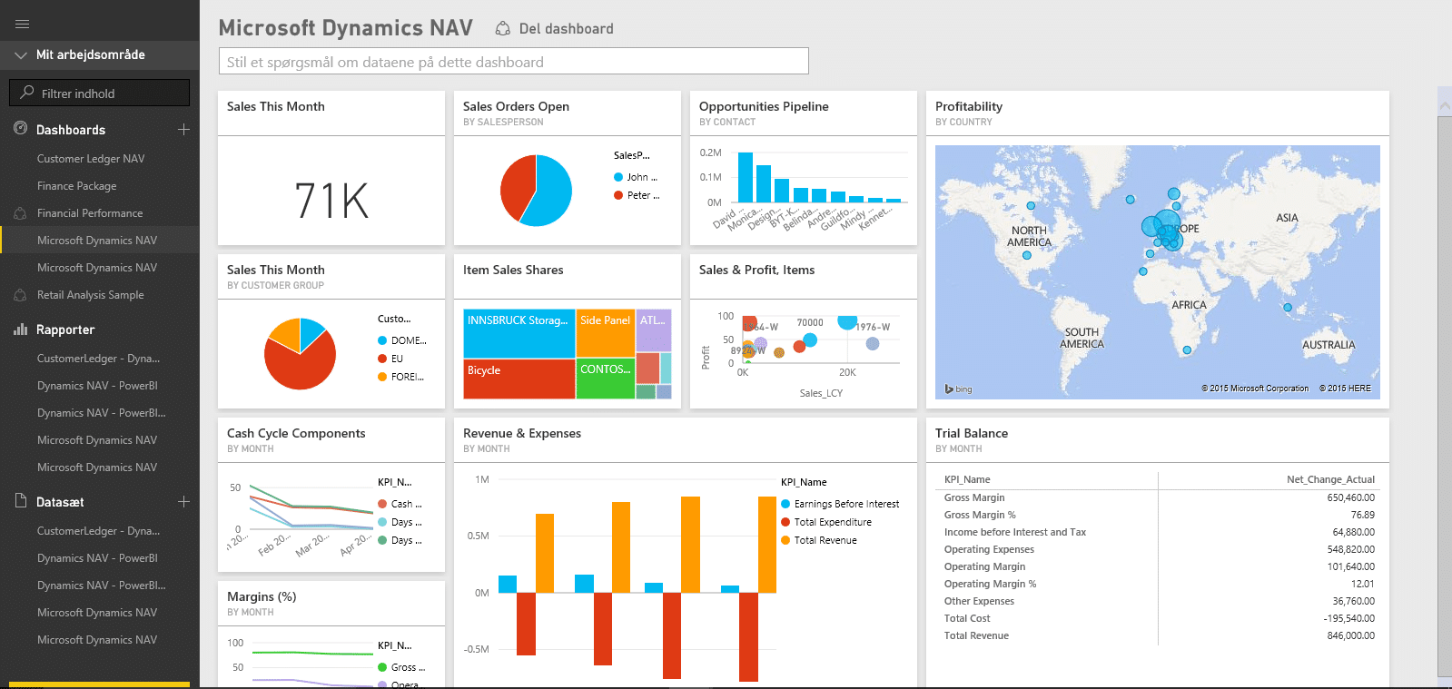The height and width of the screenshot is (689, 1452).
Task: Open Retail Analysis Sample dashboard
Action: 91,295
